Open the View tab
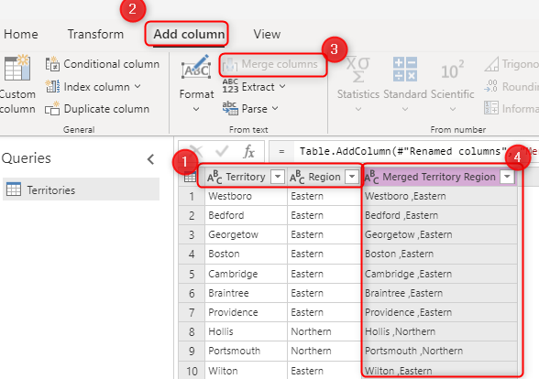 pos(267,34)
